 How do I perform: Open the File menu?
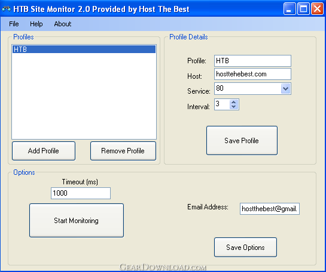[x=14, y=24]
